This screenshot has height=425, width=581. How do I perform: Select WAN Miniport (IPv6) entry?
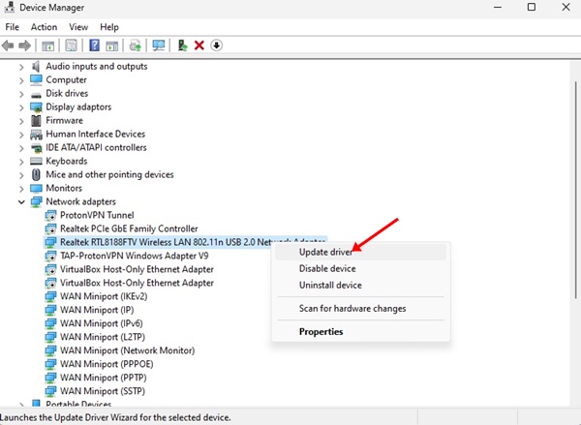click(102, 323)
